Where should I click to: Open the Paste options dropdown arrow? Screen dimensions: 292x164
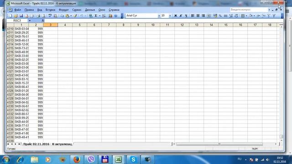(x=71, y=16)
